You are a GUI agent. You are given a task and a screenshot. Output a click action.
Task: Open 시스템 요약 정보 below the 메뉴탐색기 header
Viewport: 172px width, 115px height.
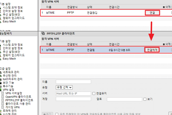click(13, 45)
